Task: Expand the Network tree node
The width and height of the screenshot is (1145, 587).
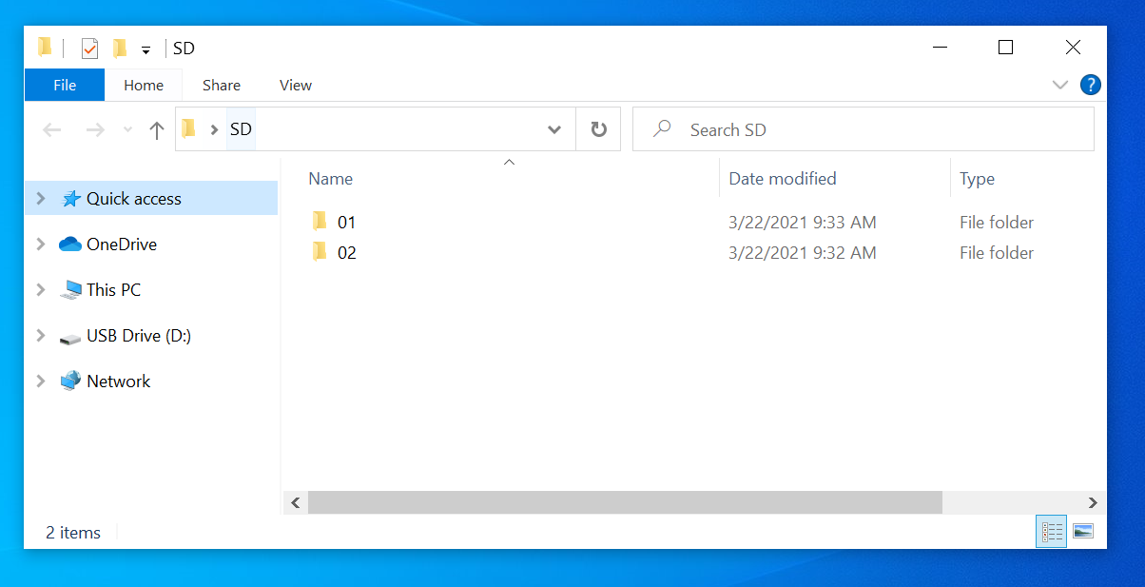Action: pos(40,381)
